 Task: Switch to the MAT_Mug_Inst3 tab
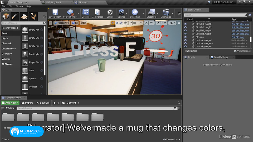pos(53,2)
